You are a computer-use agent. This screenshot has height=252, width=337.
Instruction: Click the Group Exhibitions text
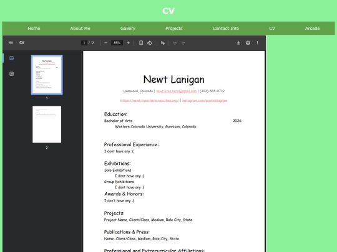point(119,182)
